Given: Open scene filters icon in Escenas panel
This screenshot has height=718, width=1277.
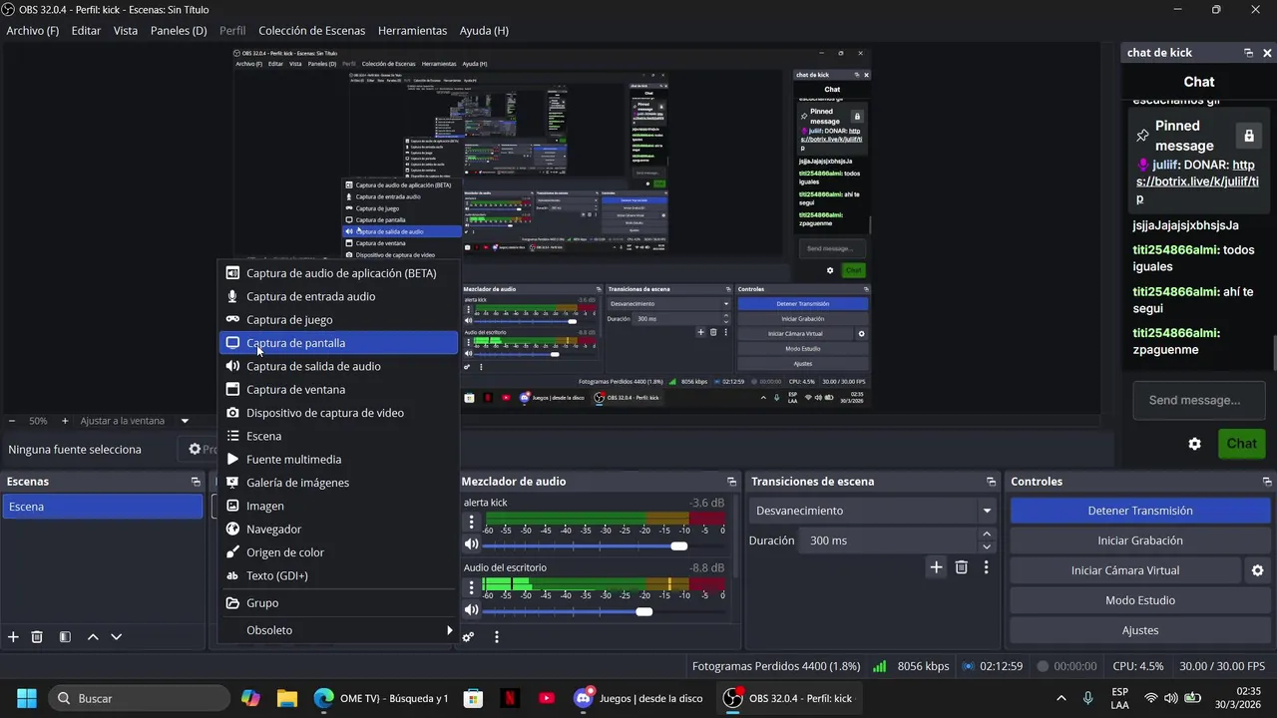Looking at the screenshot, I should [x=65, y=636].
